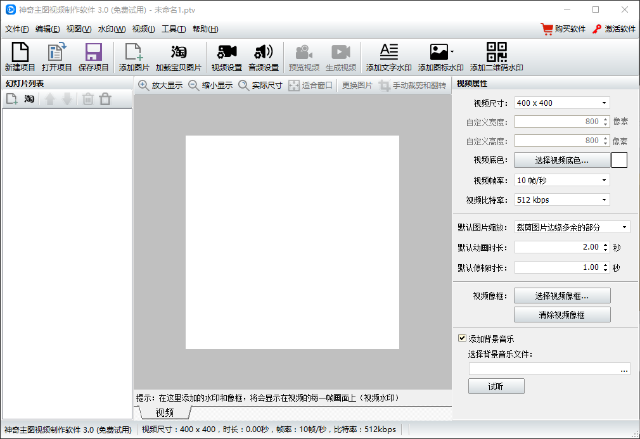Image resolution: width=640 pixels, height=439 pixels.
Task: Click the 新建项目 new project icon
Action: (x=20, y=57)
